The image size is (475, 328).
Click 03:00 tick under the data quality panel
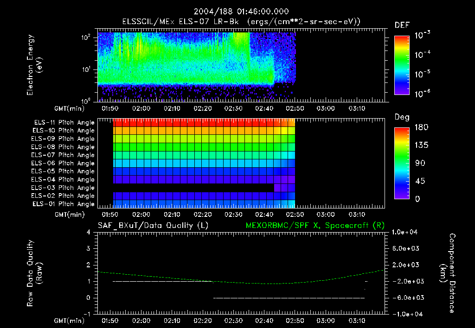coord(325,321)
